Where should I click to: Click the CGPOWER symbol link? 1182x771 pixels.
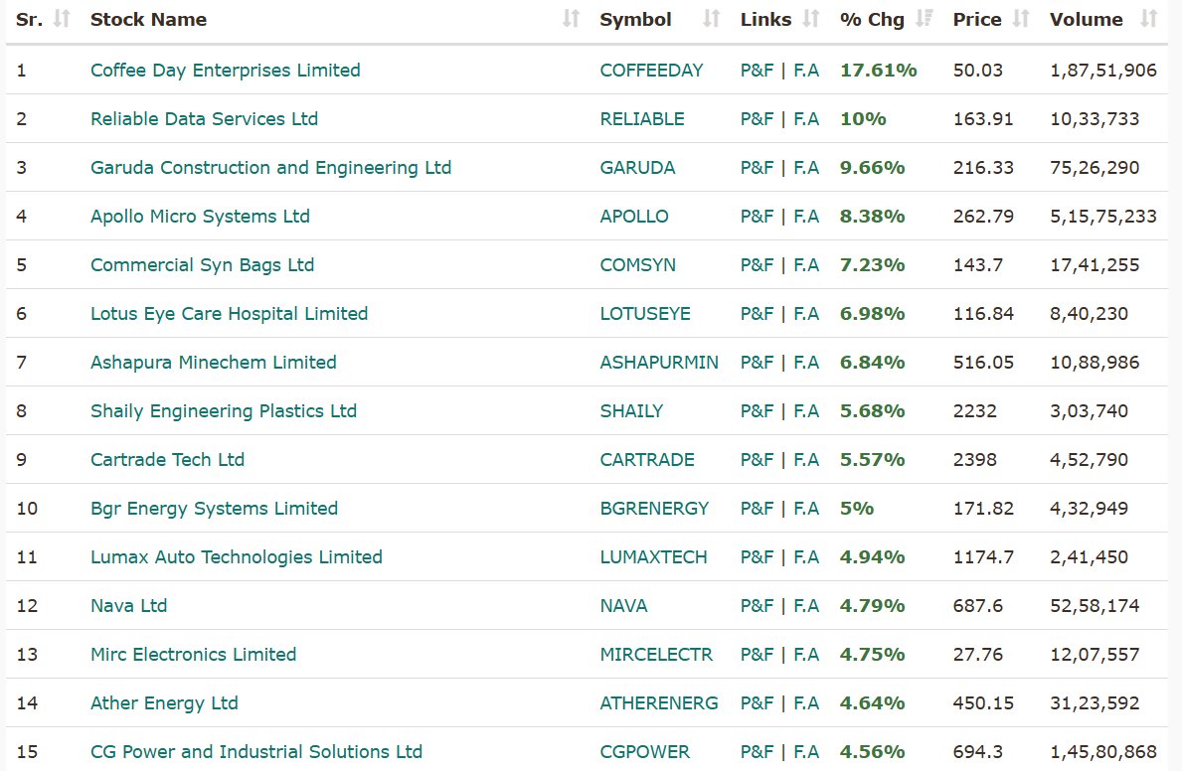click(x=644, y=751)
